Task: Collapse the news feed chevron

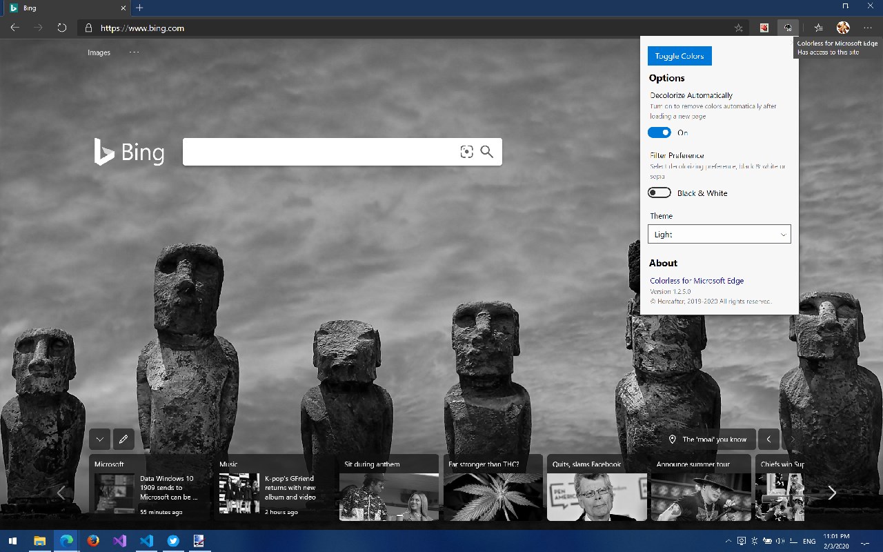Action: pyautogui.click(x=100, y=439)
